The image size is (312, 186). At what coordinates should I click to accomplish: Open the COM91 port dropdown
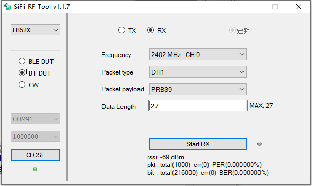click(36, 119)
